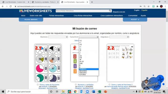Click Acceso alumnos button
Viewport: 168px width, 94px height.
coord(31,20)
